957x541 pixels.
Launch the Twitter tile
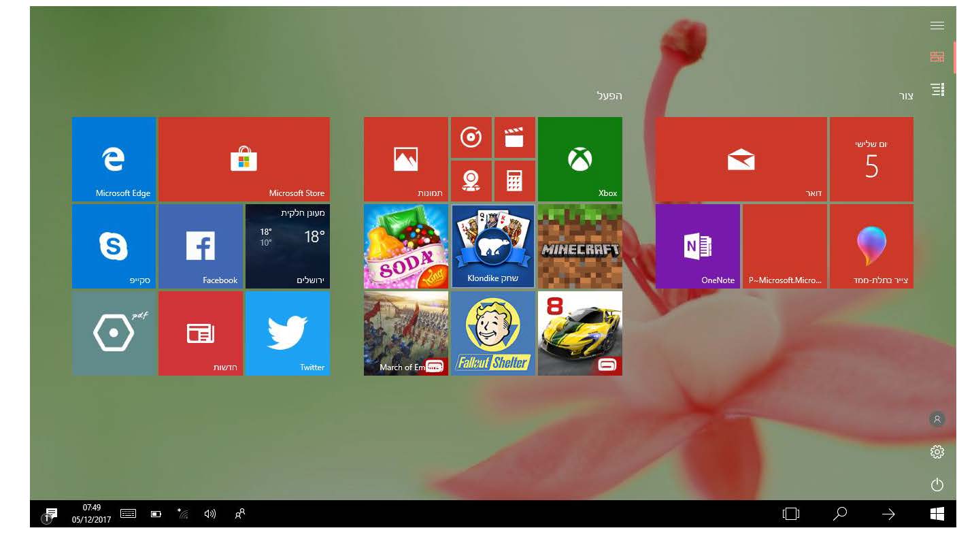[288, 333]
